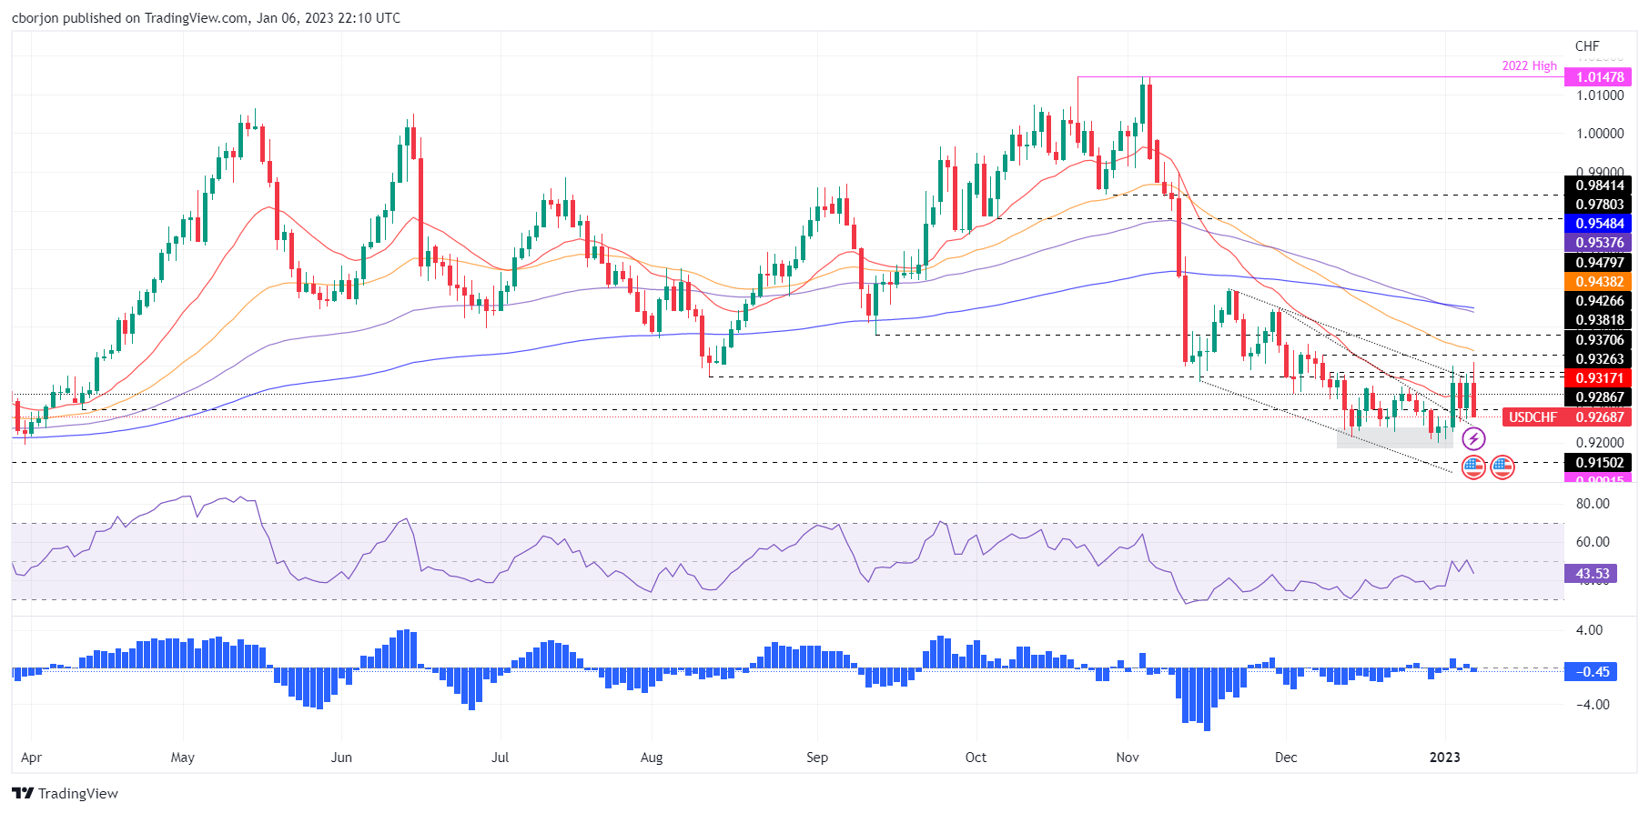1649x813 pixels.
Task: Click the purple lightning bolt event icon
Action: (x=1473, y=439)
